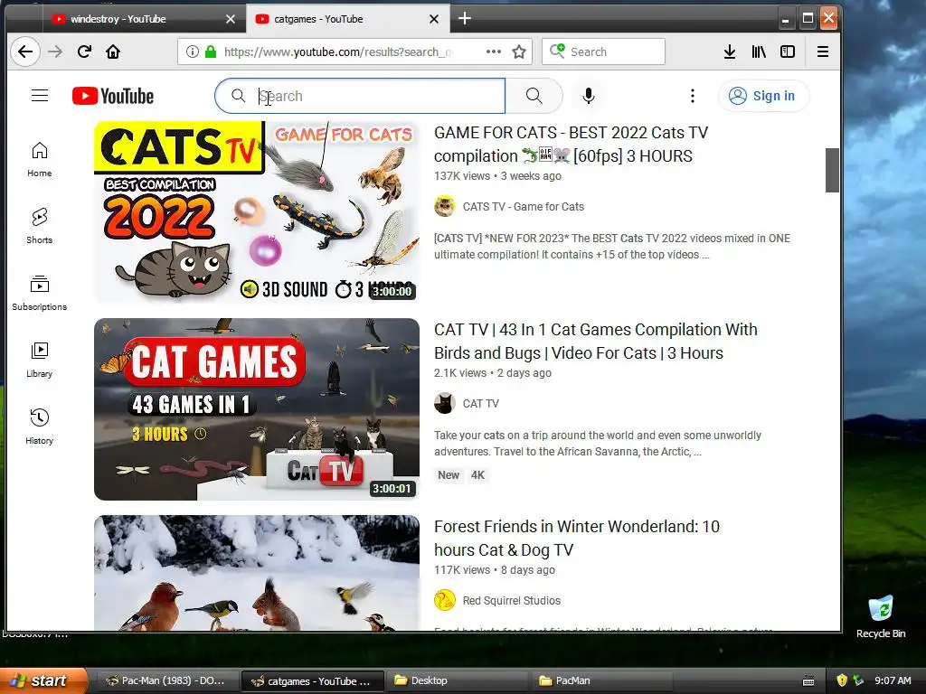Click the YouTube logo
Image resolution: width=926 pixels, height=694 pixels.
(x=113, y=96)
